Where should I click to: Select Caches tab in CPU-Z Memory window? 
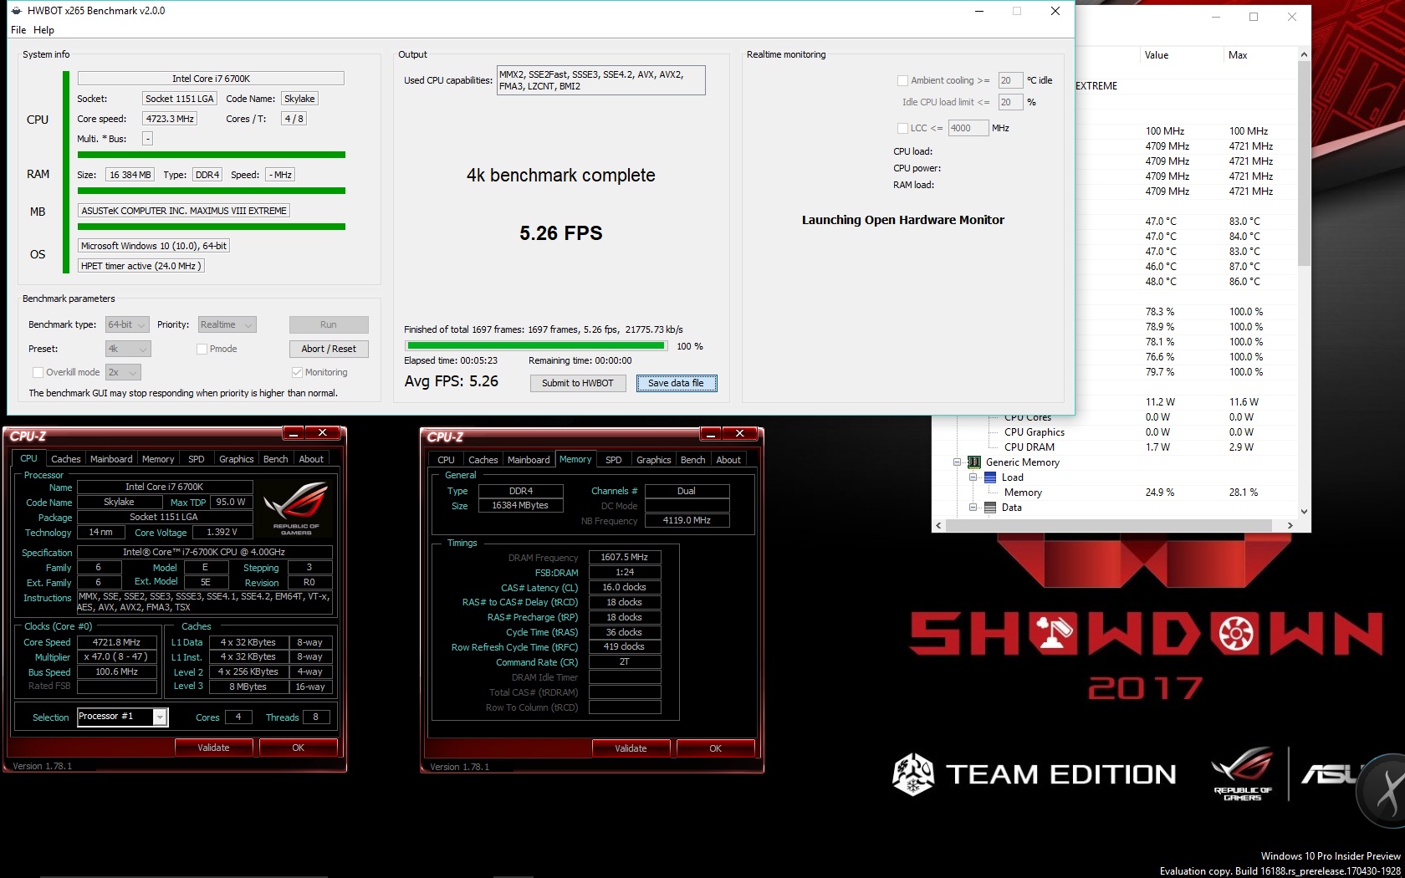(483, 460)
